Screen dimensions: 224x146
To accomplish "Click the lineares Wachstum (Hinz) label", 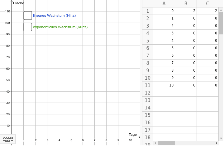I will point(54,15).
